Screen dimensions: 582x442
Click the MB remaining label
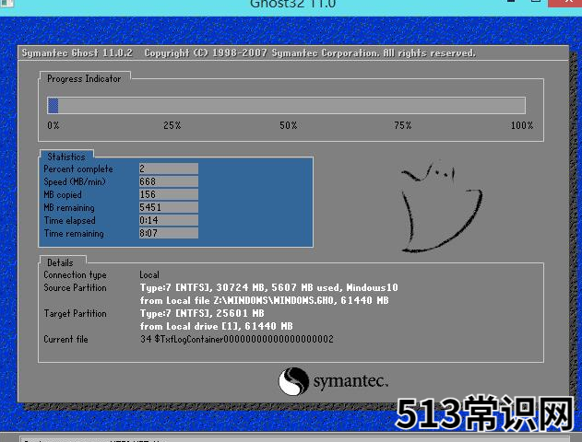69,207
